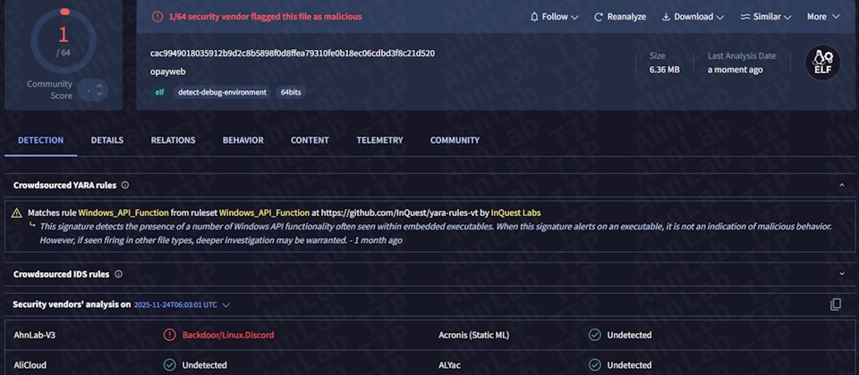The height and width of the screenshot is (375, 859).
Task: Switch to the Details tab
Action: coord(107,140)
